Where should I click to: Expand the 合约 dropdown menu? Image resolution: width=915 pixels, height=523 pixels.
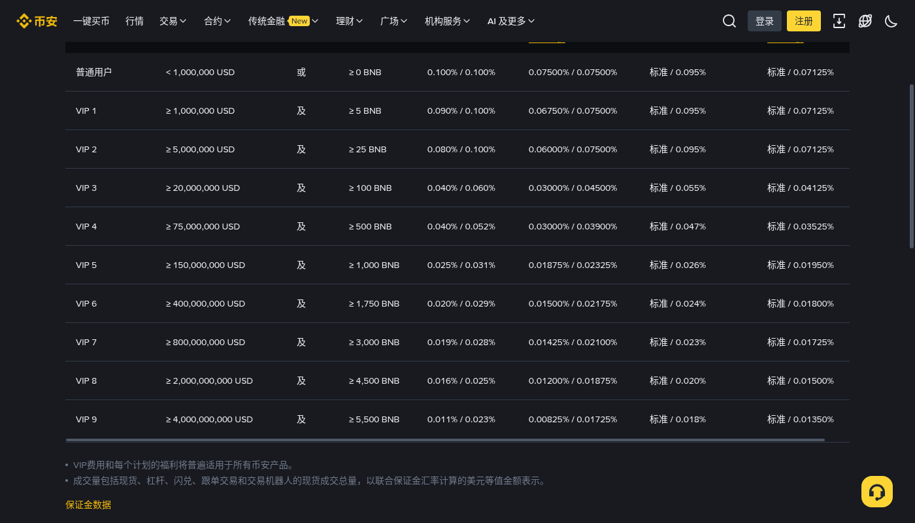[218, 21]
